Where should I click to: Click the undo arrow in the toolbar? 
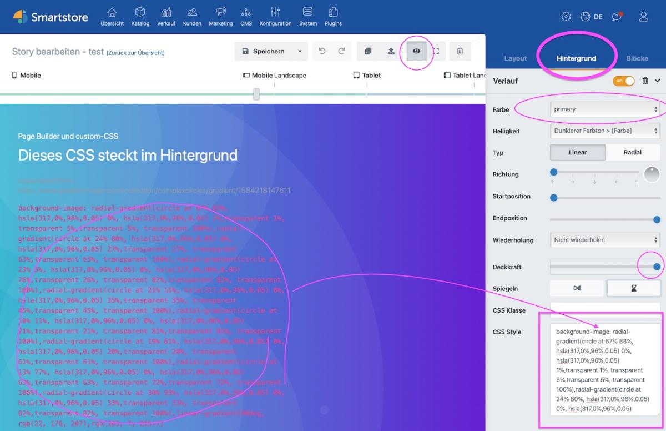tap(322, 51)
